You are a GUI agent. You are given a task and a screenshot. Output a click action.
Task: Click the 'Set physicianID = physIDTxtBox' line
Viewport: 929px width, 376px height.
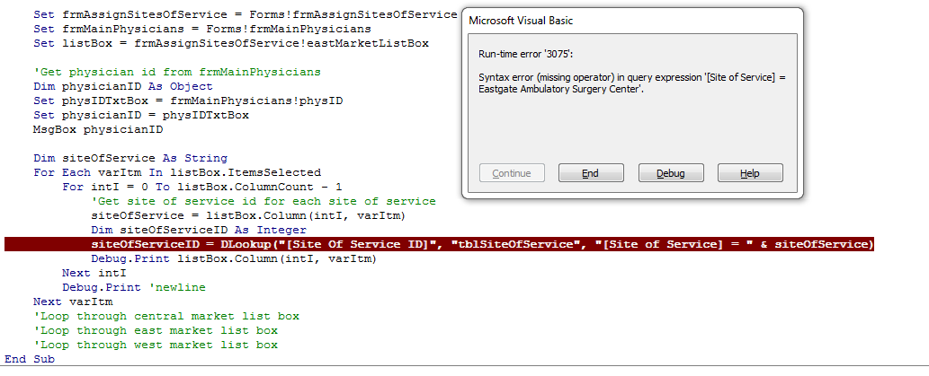tap(141, 115)
